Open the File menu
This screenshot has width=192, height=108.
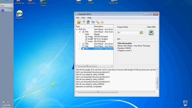pos(78,18)
